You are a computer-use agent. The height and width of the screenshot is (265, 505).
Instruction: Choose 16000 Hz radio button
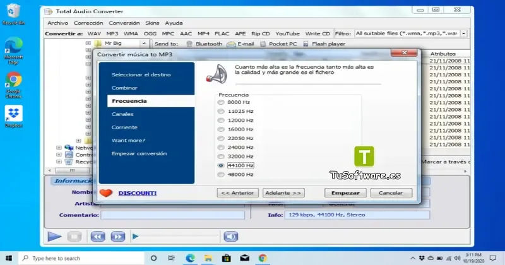coord(220,129)
